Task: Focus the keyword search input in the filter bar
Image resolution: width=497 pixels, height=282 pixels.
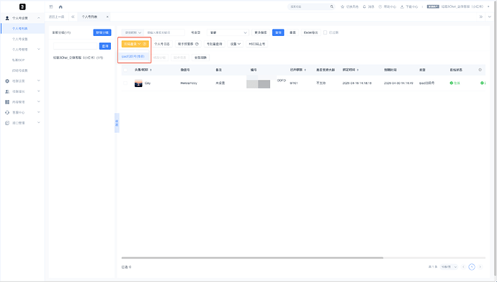Action: [164, 32]
